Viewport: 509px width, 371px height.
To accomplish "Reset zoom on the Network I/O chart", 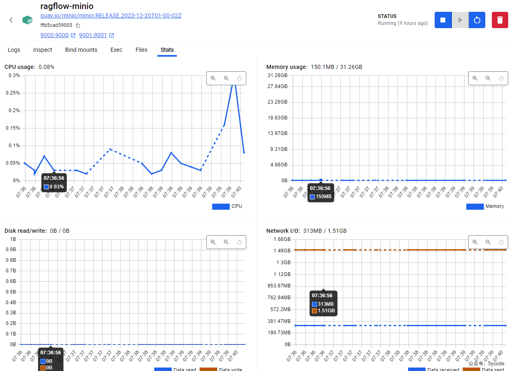I will [501, 242].
